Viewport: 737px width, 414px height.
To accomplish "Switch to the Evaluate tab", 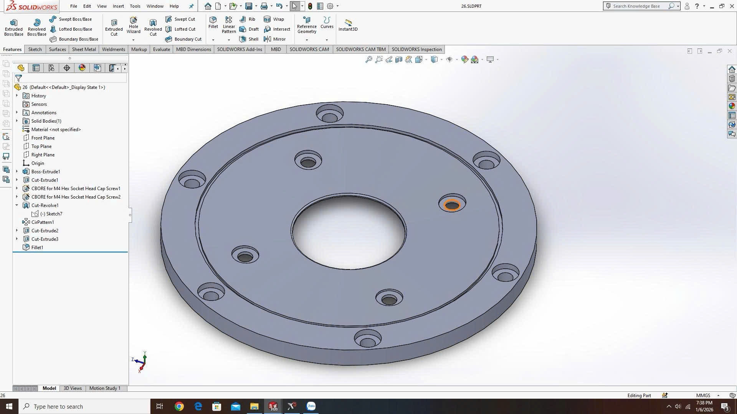I will pyautogui.click(x=162, y=49).
